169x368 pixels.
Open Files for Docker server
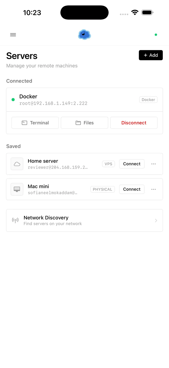pos(84,123)
